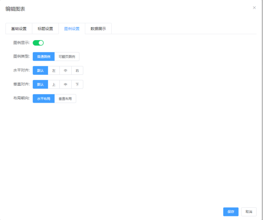This screenshot has width=263, height=220.
Task: Set vertical alignment to 默认
Action: [40, 84]
